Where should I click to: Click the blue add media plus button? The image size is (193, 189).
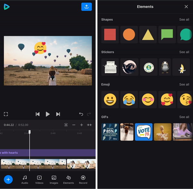(8, 180)
